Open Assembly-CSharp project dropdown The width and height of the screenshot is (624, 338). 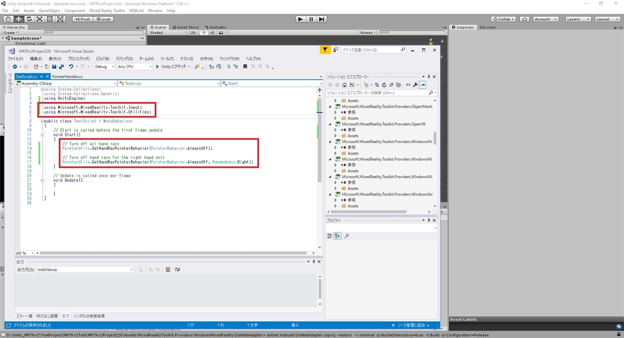click(65, 83)
